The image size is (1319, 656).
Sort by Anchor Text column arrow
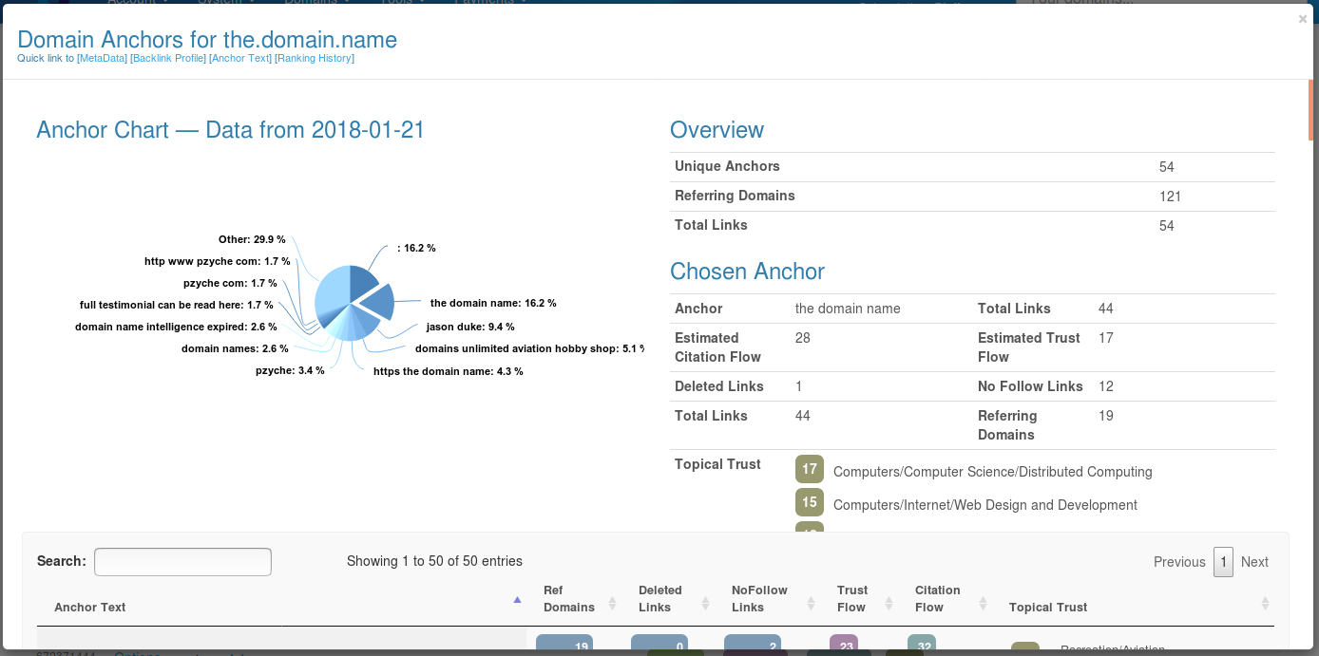tap(517, 599)
